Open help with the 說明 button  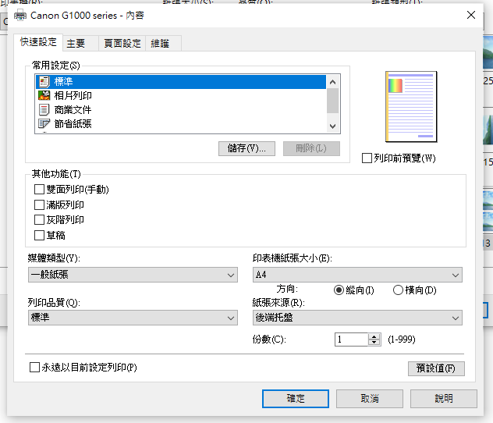tap(444, 399)
